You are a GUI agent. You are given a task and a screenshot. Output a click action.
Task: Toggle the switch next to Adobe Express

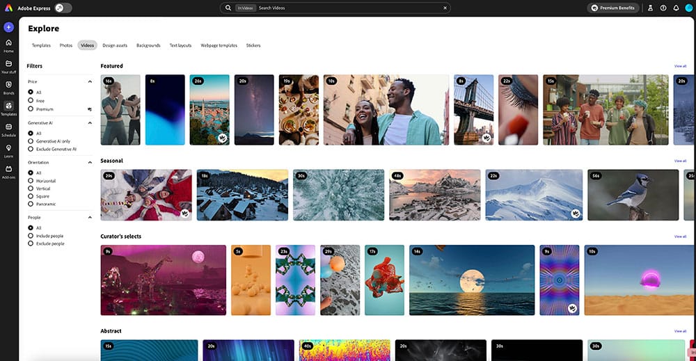(63, 8)
